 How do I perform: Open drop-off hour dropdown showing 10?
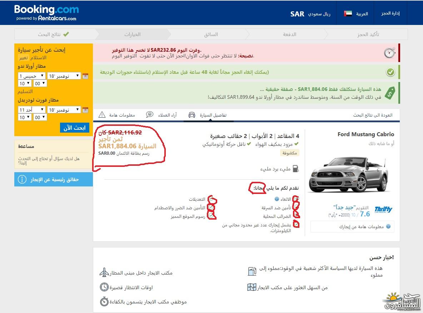[25, 117]
